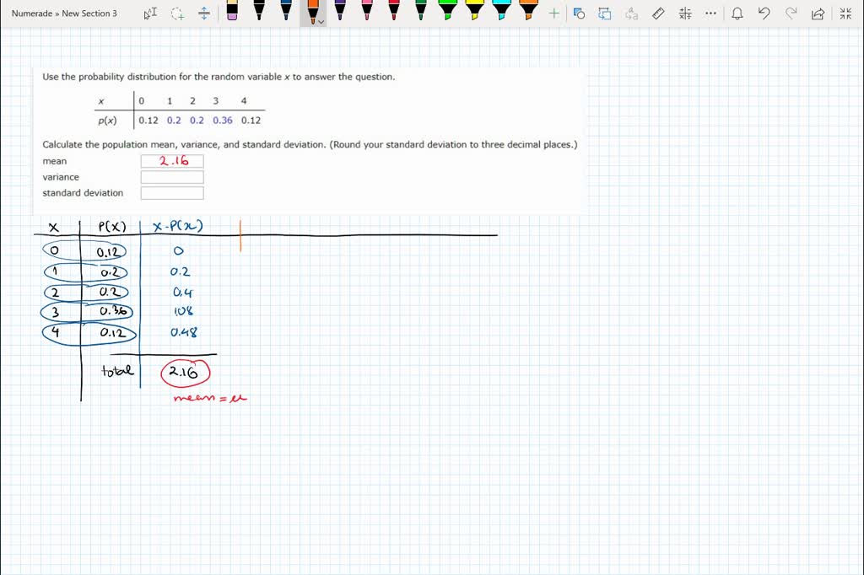Image resolution: width=864 pixels, height=575 pixels.
Task: Choose the purple pen
Action: pyautogui.click(x=339, y=13)
